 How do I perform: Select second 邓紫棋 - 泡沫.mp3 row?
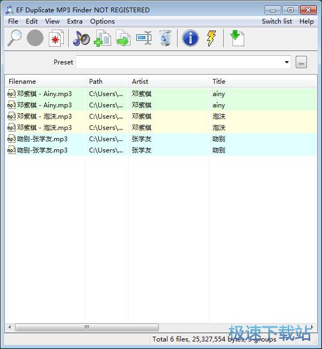click(x=161, y=128)
